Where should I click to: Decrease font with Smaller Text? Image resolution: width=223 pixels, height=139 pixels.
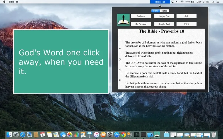(164, 24)
